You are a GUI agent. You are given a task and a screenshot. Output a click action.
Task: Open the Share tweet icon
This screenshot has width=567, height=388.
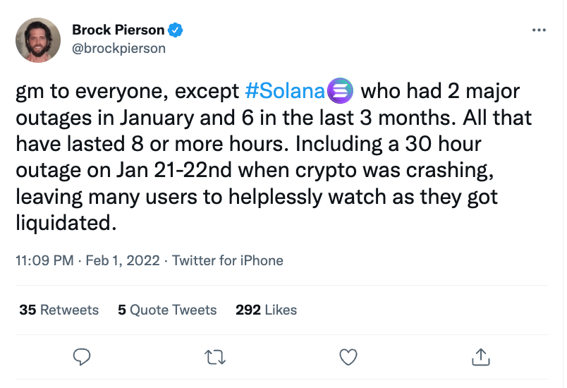(x=480, y=357)
